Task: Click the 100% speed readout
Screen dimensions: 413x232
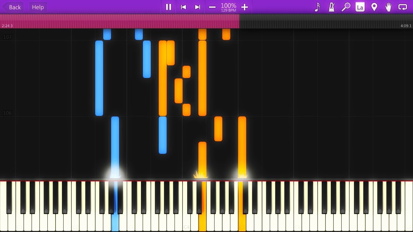Action: [x=228, y=6]
